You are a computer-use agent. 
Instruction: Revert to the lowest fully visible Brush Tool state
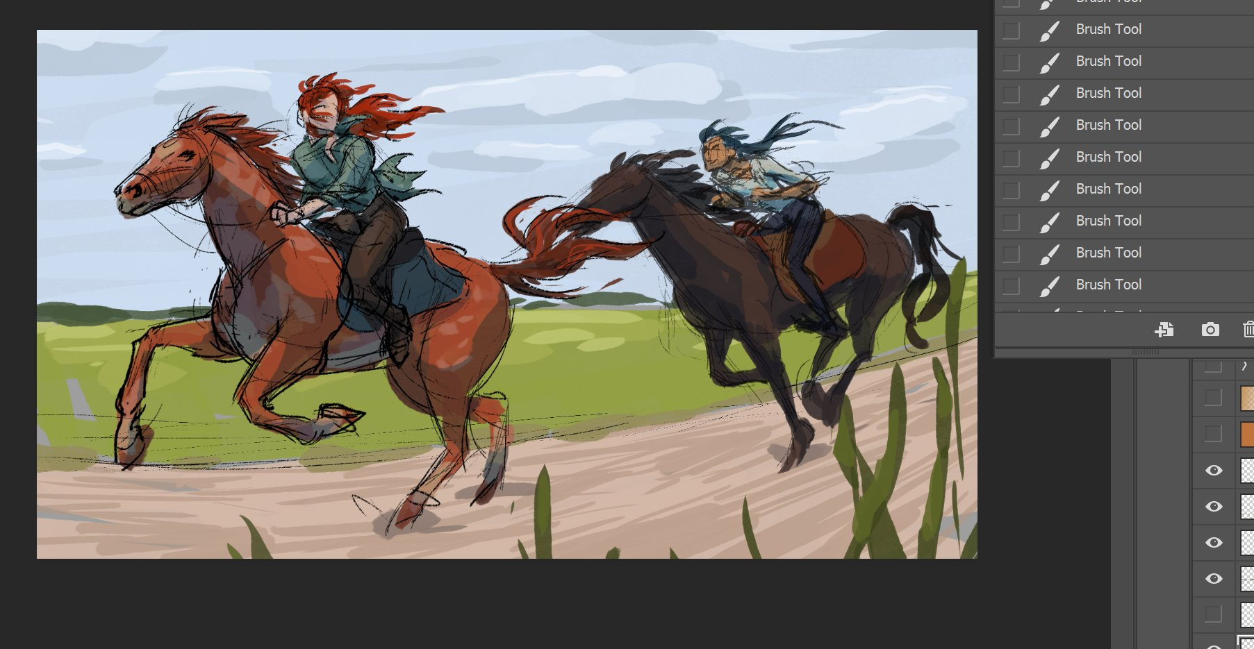point(1109,285)
